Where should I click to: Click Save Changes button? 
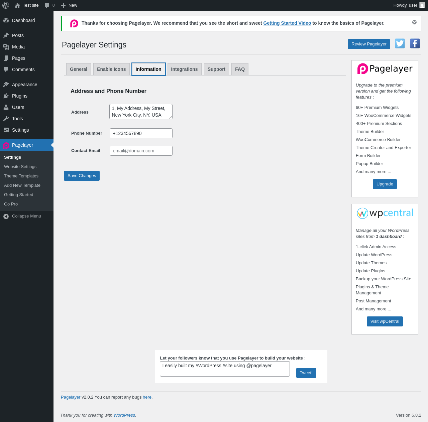pos(82,176)
